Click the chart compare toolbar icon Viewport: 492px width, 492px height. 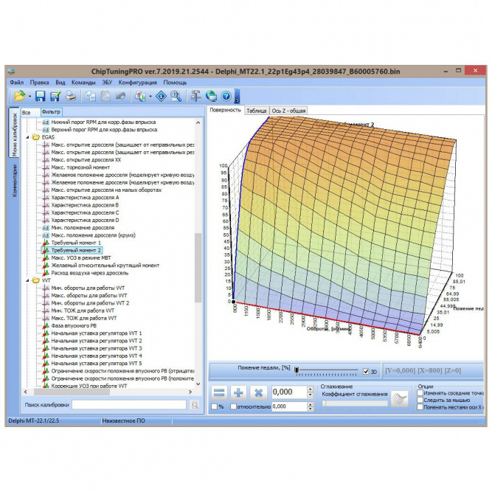click(141, 96)
